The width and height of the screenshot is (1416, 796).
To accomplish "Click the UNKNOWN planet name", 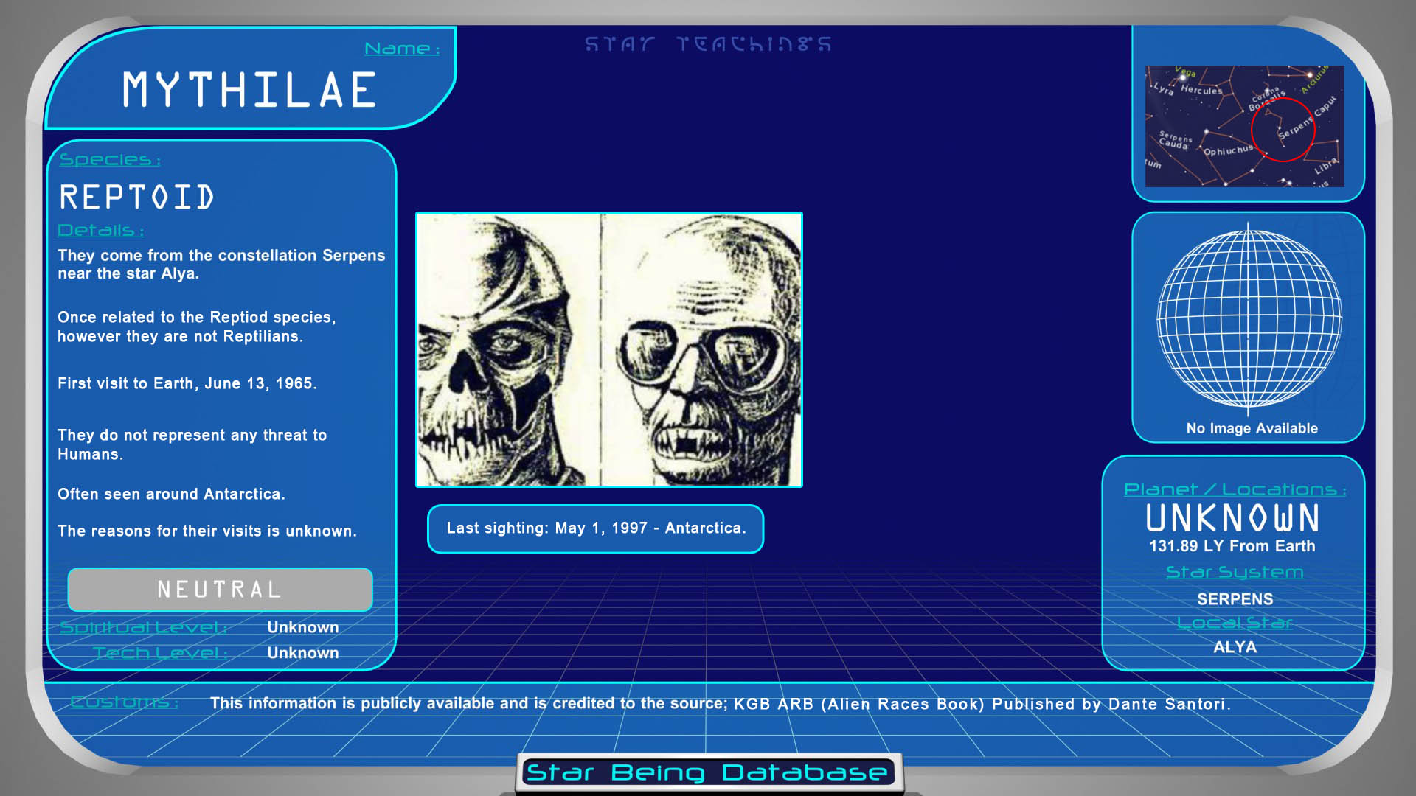I will pos(1232,518).
